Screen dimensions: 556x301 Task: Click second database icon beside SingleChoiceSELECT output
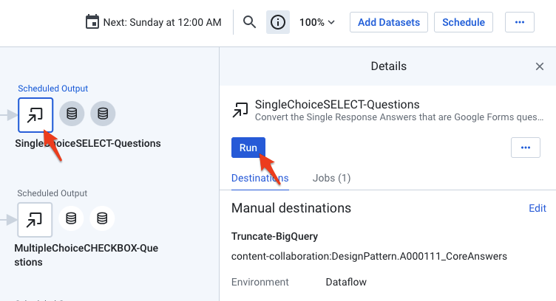point(103,114)
